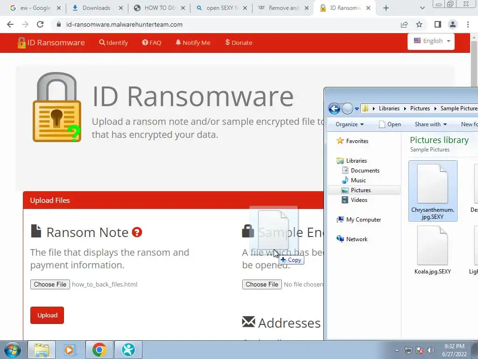
Task: Choose File for the ransom note
Action: pyautogui.click(x=50, y=284)
